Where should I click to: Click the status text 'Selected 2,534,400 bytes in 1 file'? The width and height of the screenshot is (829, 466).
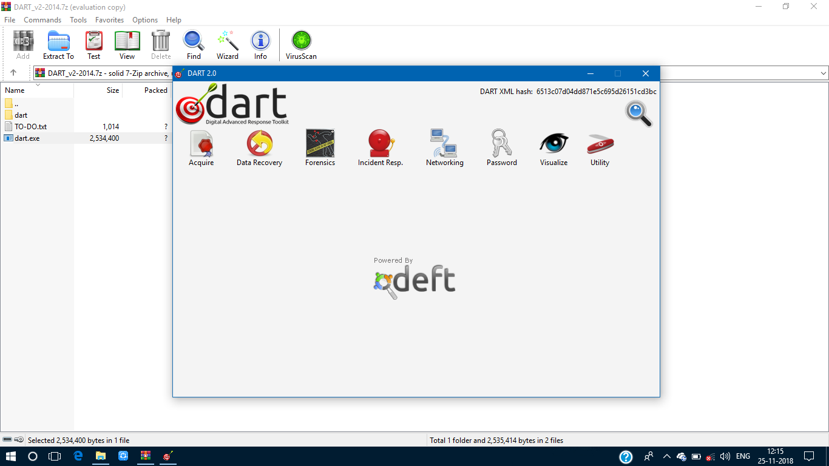79,441
